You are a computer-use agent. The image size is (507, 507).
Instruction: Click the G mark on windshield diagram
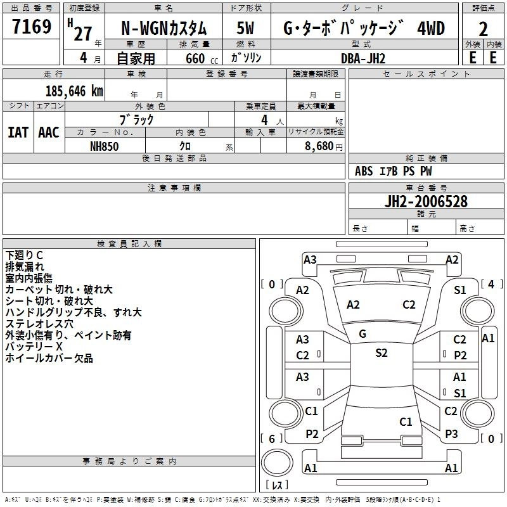[363, 334]
